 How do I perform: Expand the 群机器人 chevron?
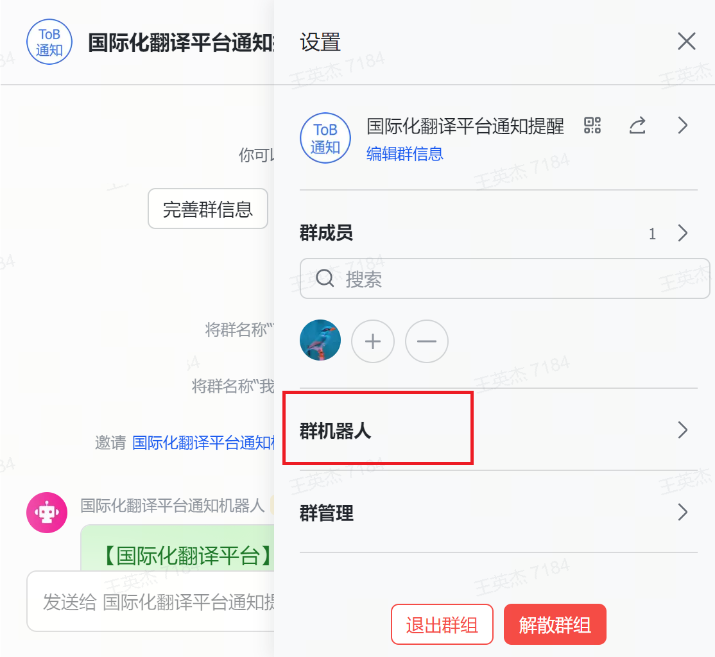(x=683, y=430)
